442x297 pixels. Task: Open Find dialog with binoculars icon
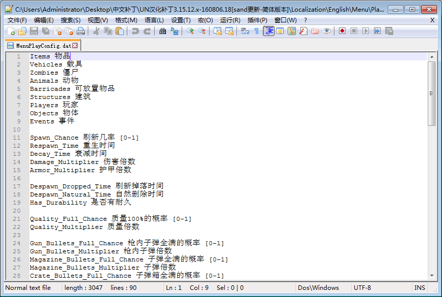(163, 31)
